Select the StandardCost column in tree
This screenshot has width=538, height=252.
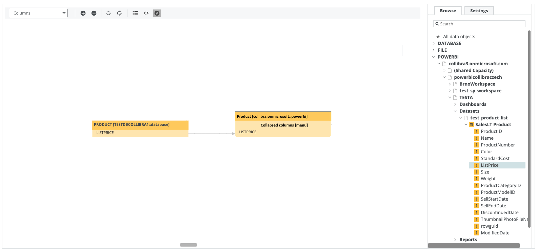(495, 158)
